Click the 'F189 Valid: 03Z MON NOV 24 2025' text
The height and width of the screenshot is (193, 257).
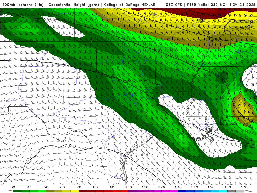(x=221, y=5)
